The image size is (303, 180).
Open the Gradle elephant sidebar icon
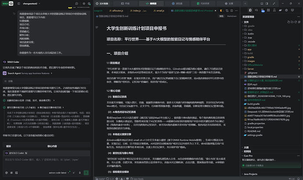pos(280,10)
